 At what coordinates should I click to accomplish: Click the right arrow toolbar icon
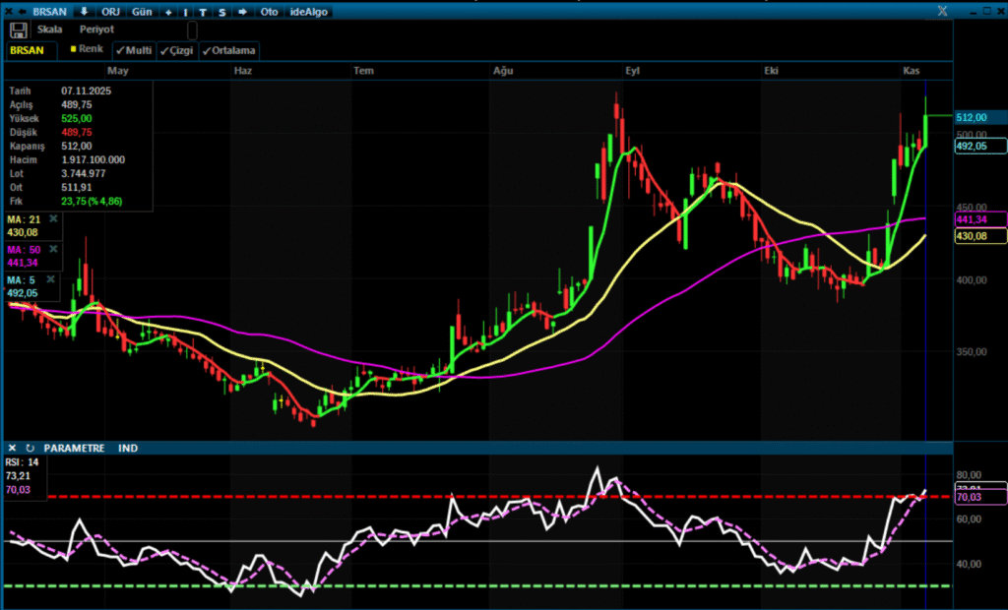click(x=242, y=12)
